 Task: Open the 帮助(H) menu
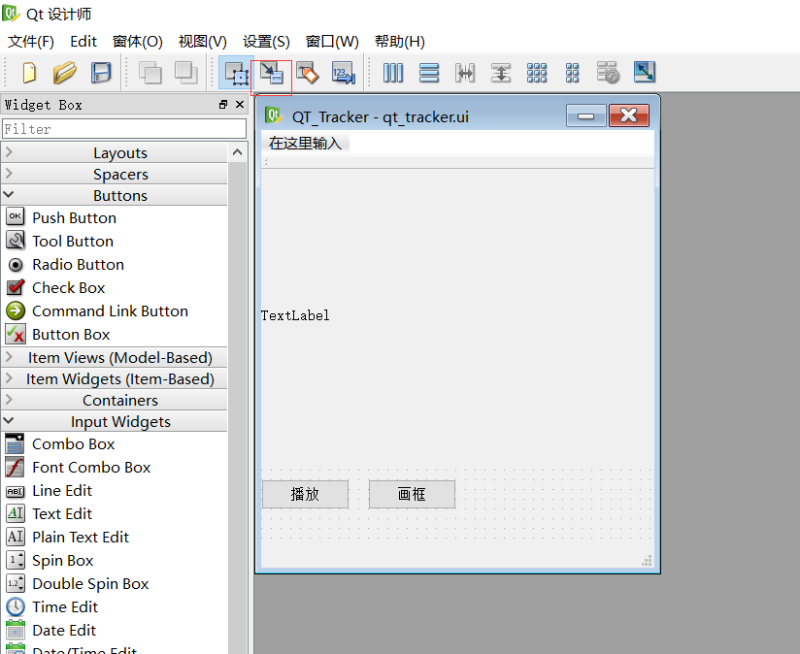click(x=399, y=42)
